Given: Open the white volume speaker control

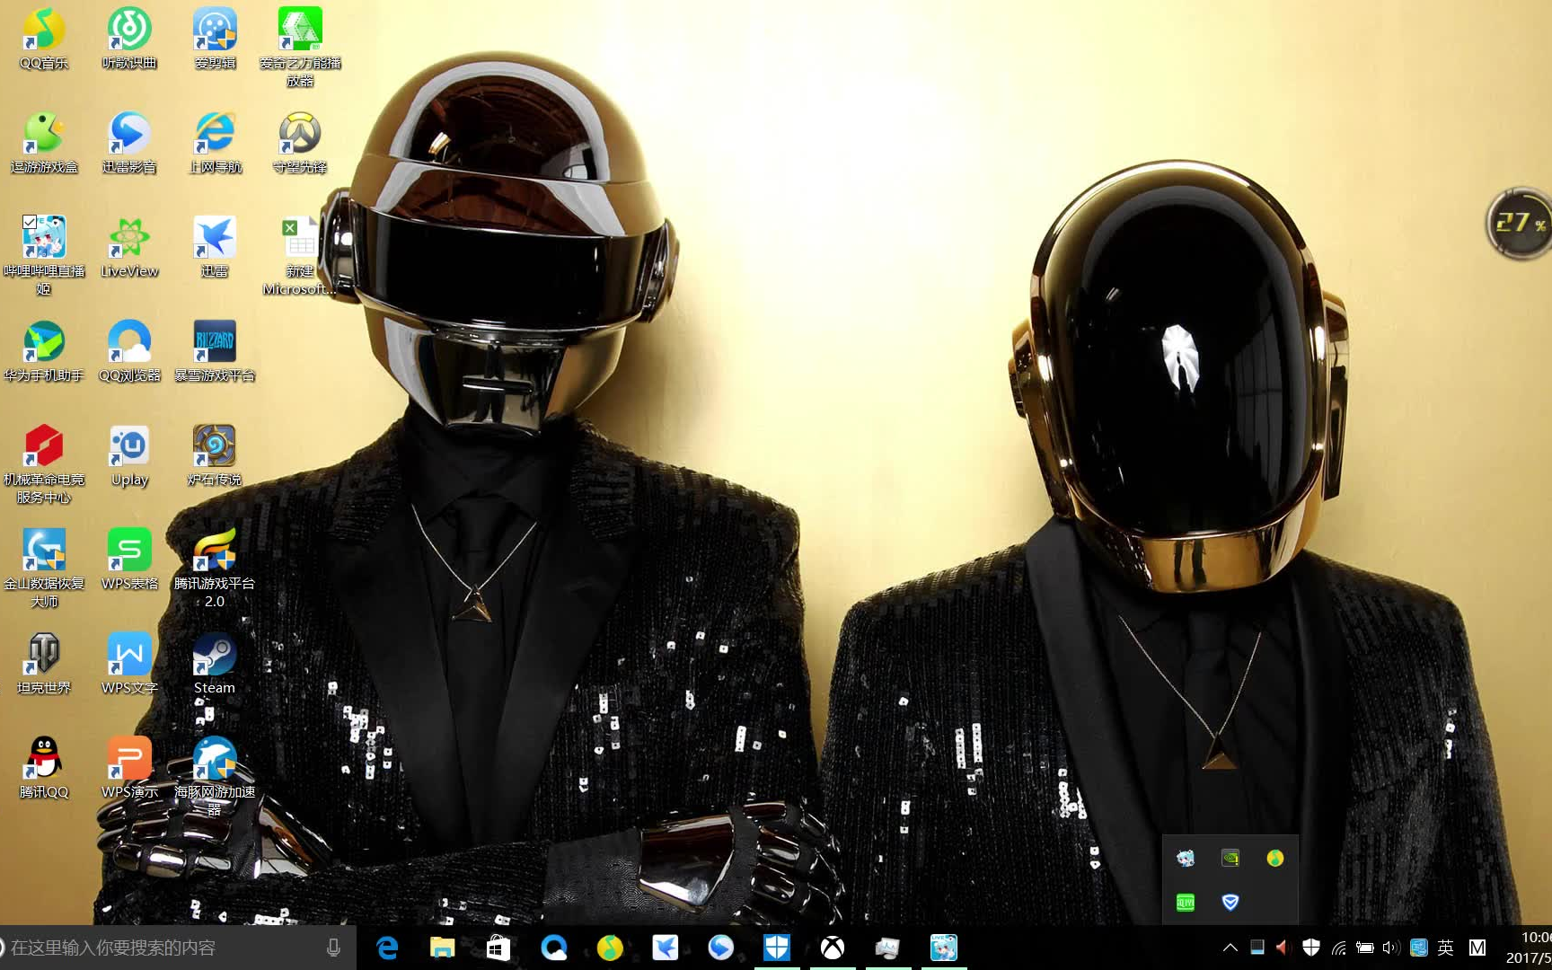Looking at the screenshot, I should [1391, 948].
